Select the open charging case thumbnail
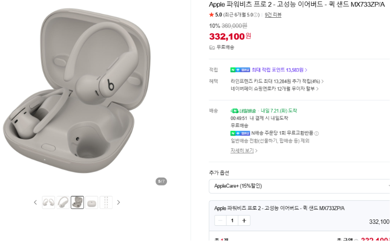Screen dimensions: 390x241 click(x=77, y=202)
